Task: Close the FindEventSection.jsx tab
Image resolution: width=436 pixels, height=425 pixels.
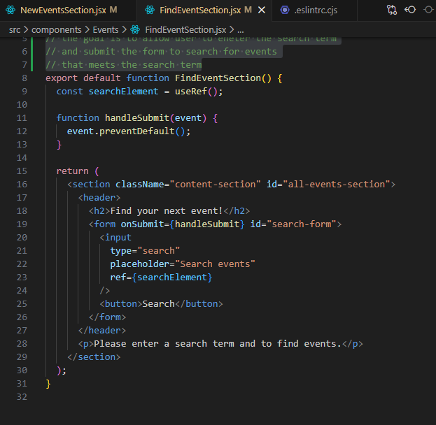Action: click(261, 10)
